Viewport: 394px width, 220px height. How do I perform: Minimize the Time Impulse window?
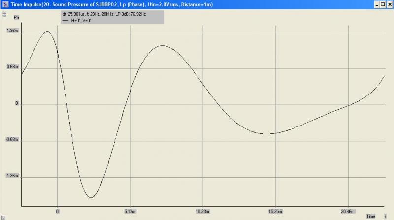(x=377, y=4)
